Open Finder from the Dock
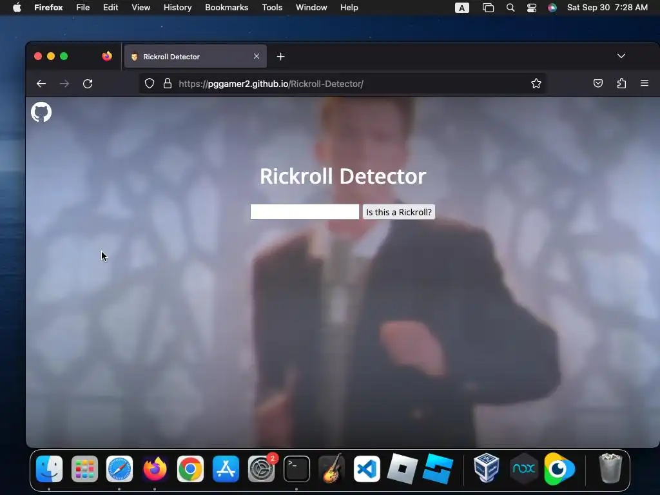 coord(49,469)
